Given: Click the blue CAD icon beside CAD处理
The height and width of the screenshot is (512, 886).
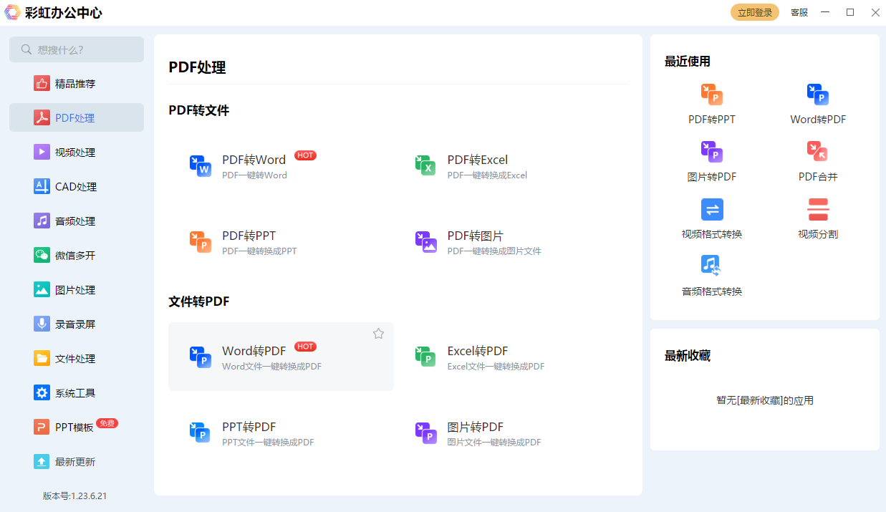Looking at the screenshot, I should tap(42, 186).
